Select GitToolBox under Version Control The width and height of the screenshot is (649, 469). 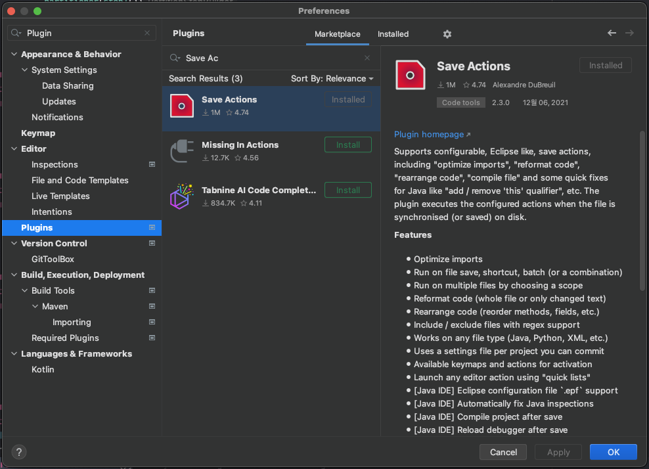[x=53, y=259]
